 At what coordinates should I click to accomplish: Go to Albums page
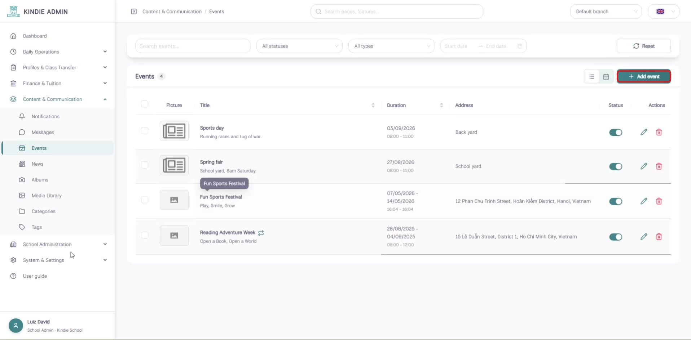click(58, 180)
